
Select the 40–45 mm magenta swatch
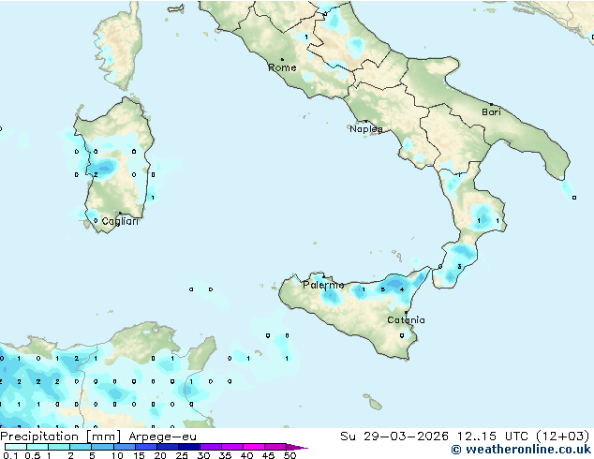tap(254, 447)
